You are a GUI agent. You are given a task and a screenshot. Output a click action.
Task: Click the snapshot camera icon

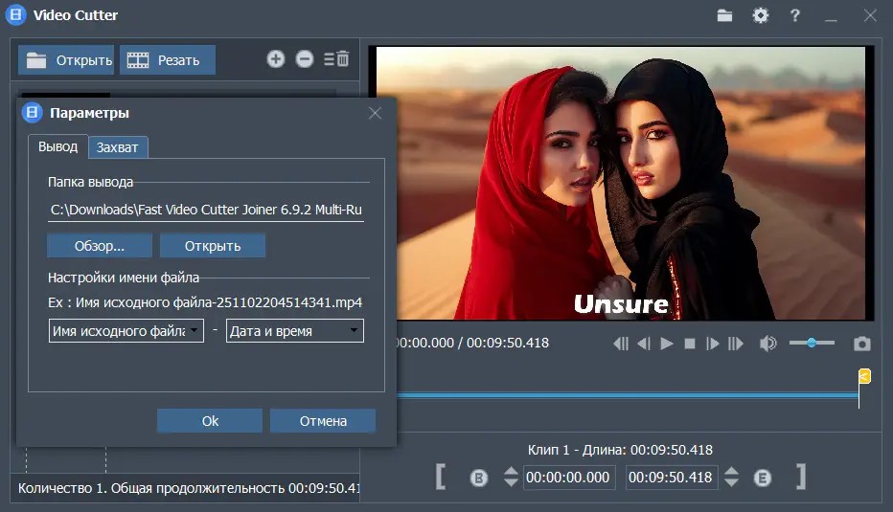(x=862, y=344)
